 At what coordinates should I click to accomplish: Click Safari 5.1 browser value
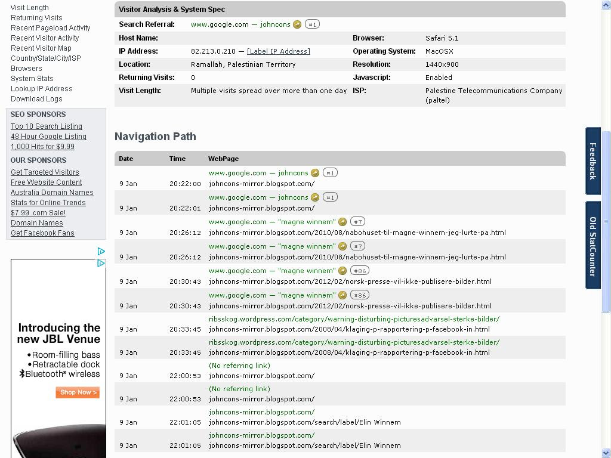pyautogui.click(x=442, y=38)
